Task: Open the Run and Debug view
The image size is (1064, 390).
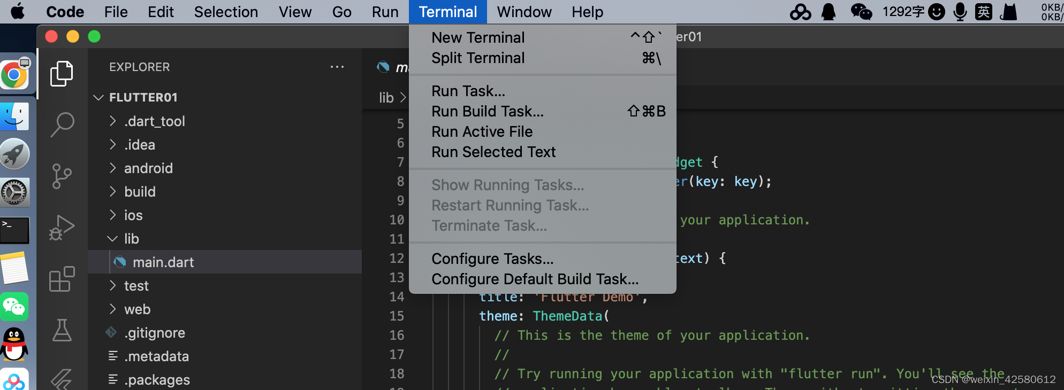Action: point(62,228)
